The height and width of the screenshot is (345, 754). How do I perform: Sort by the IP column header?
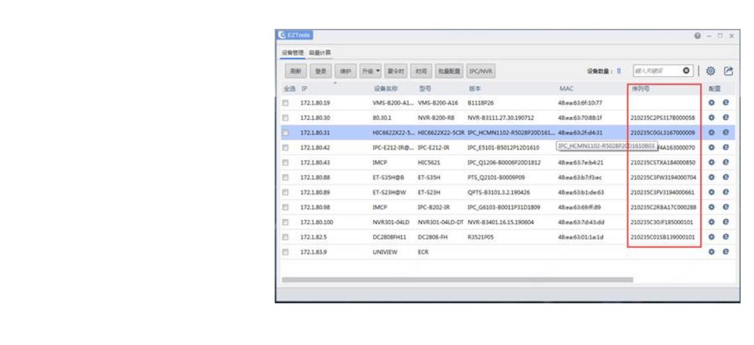(303, 88)
